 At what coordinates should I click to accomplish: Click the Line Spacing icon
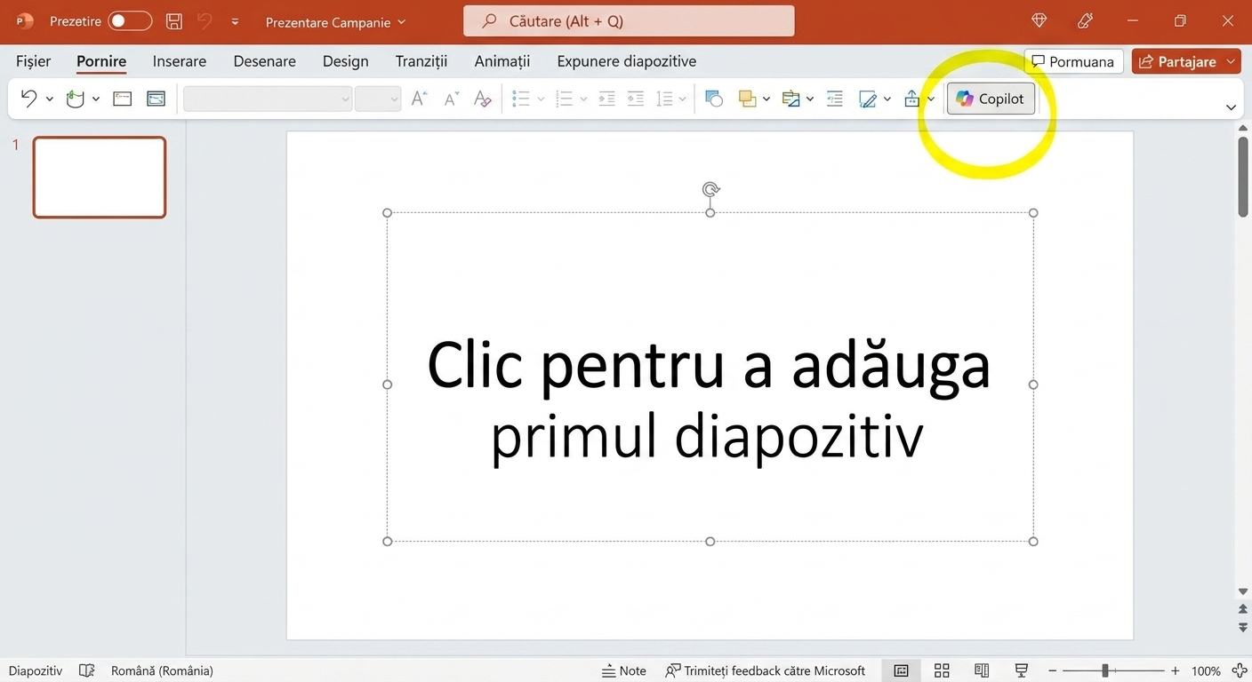664,99
